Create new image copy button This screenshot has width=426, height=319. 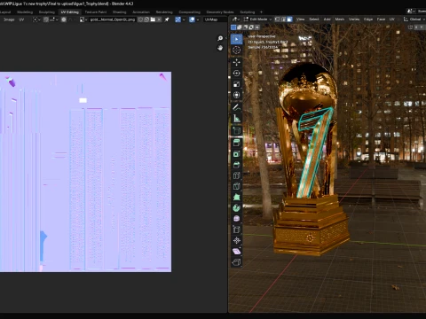point(146,19)
